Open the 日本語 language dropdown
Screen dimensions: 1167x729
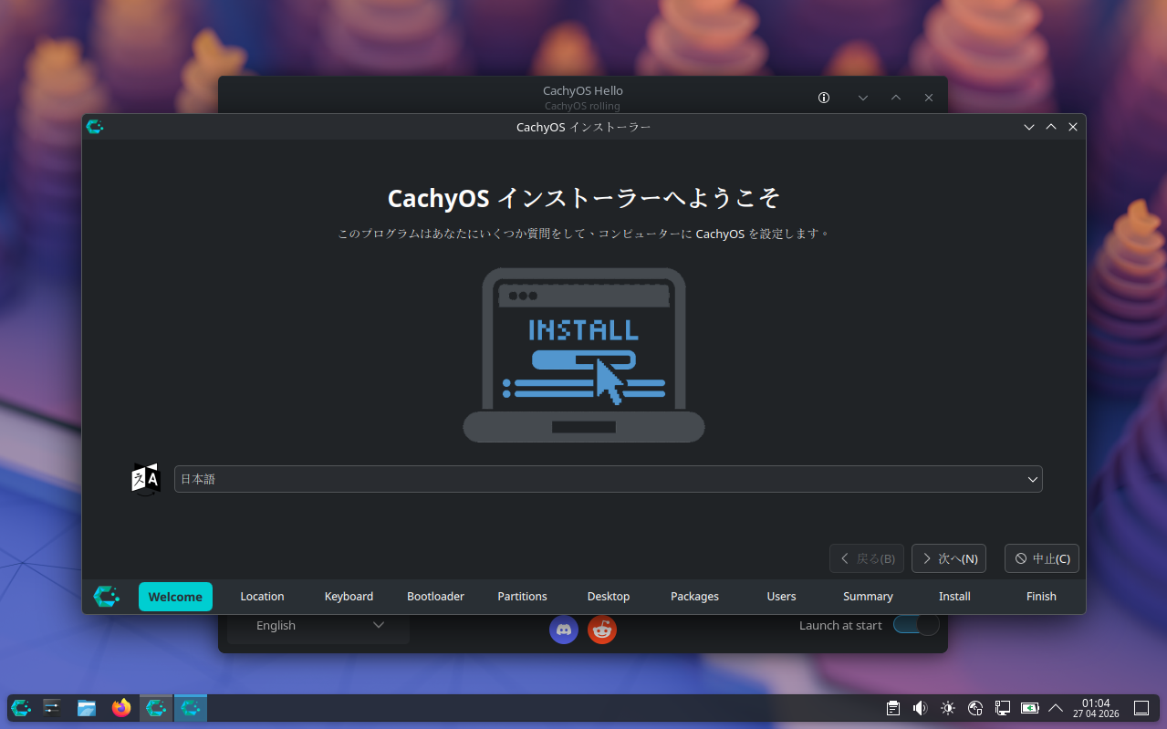608,479
